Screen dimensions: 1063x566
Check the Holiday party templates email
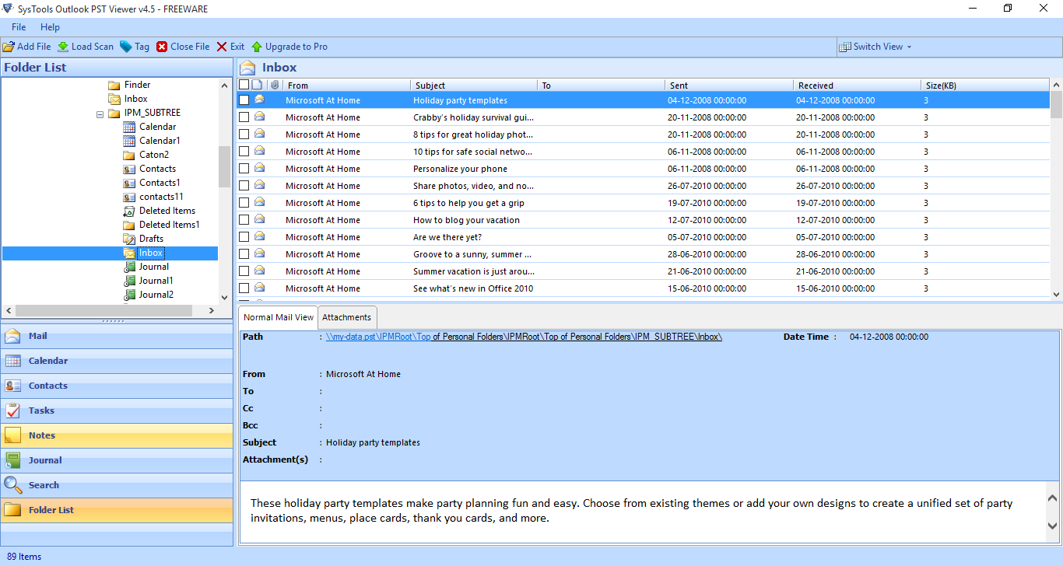click(x=244, y=100)
